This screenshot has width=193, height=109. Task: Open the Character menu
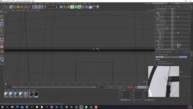[x=47, y=3]
